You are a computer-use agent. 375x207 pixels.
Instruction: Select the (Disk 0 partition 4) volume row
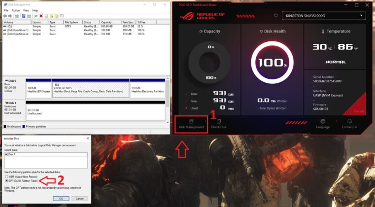(x=79, y=34)
